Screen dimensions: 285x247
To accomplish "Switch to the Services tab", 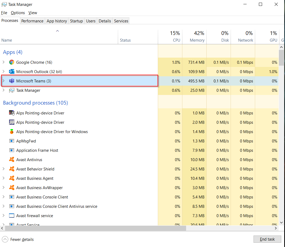I will 121,21.
